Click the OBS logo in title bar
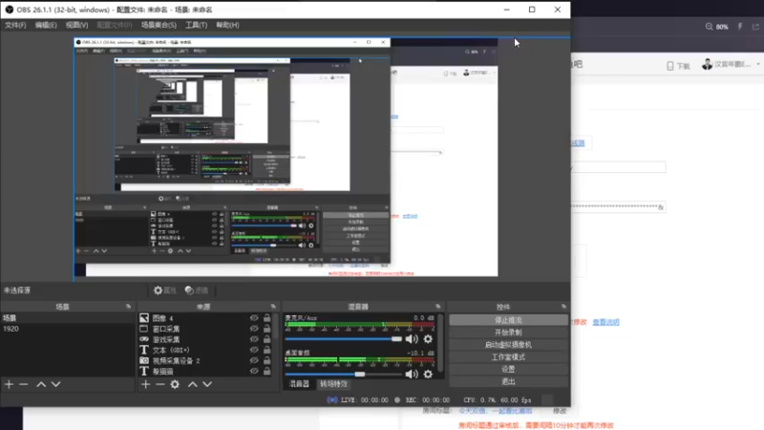The height and width of the screenshot is (430, 764). pos(10,10)
